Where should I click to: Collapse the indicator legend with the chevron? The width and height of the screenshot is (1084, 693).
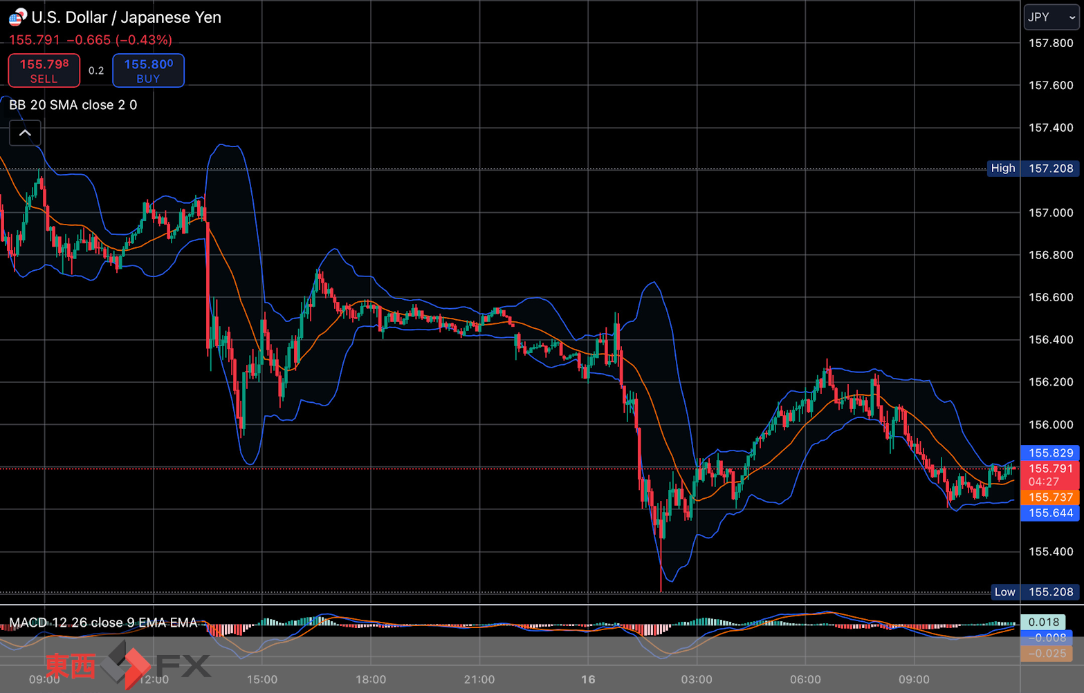tap(25, 133)
